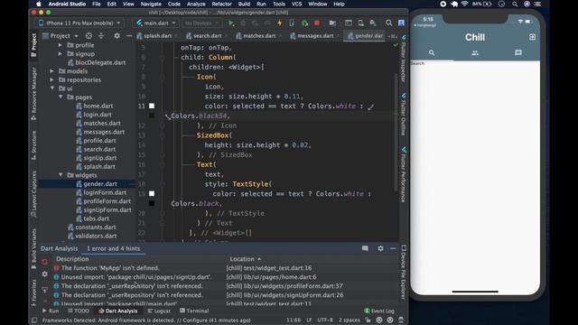
Task: Open No Devices dropdown
Action: click(201, 23)
